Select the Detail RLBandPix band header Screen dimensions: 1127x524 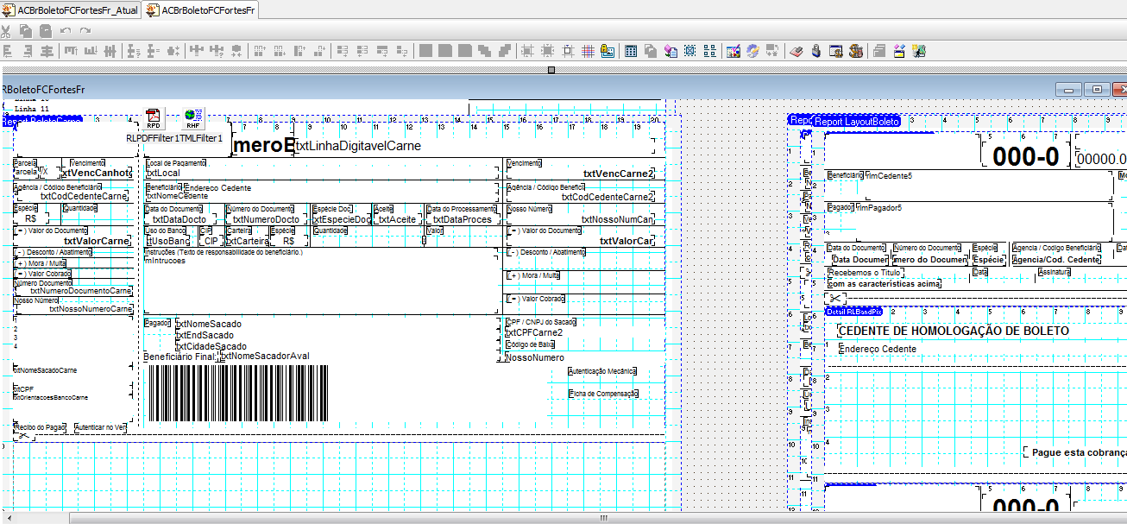point(853,311)
